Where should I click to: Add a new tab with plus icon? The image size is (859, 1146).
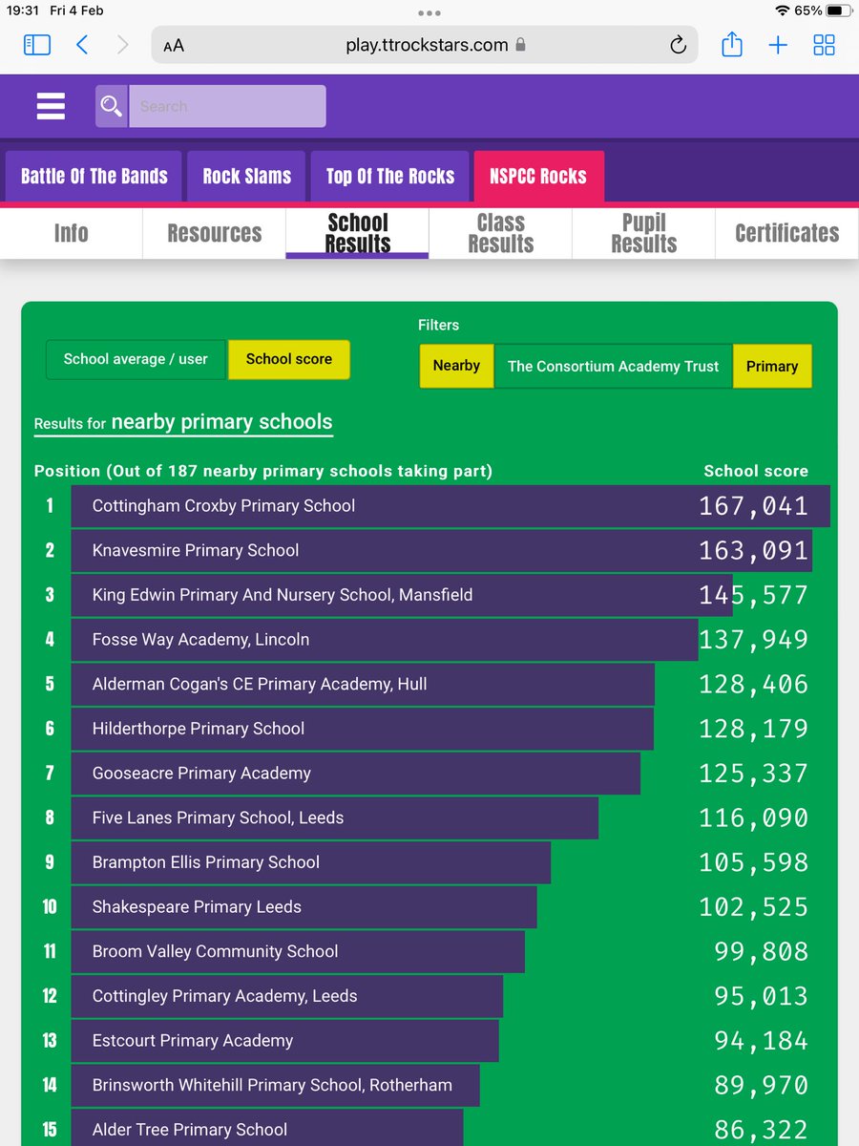click(778, 45)
